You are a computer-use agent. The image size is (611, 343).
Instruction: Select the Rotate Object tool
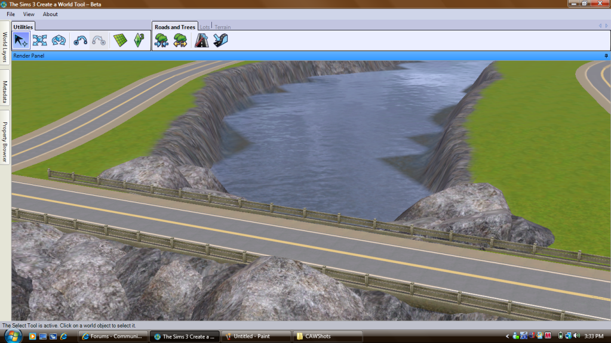coord(59,41)
